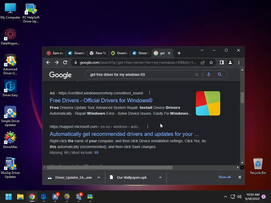Screen dimensions: 271x203
Task: Expand Driver_Updater_54 exe download options
Action: click(x=99, y=177)
